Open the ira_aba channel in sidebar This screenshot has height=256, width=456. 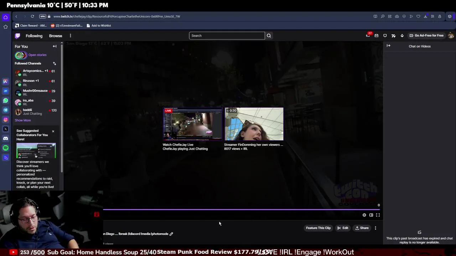pos(35,102)
